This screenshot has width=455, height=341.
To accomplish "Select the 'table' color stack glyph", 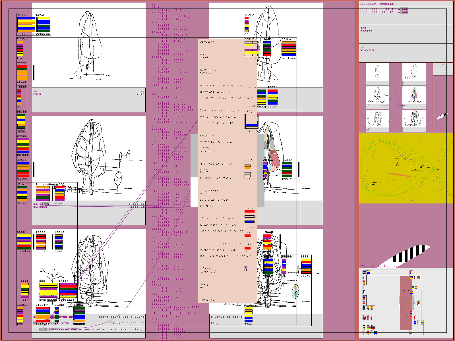I will tap(287, 170).
